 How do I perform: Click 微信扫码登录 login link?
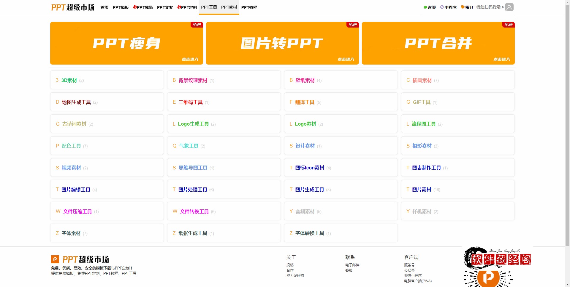pos(490,7)
